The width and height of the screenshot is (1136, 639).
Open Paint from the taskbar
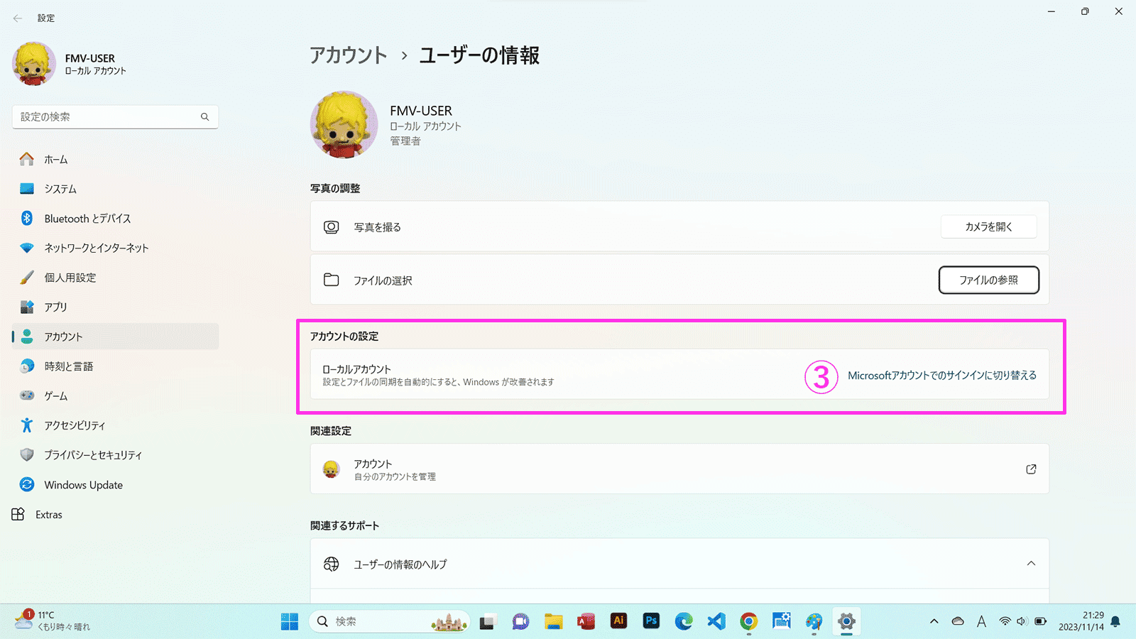(x=814, y=621)
